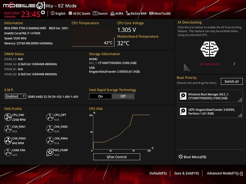Screen dimensions: 246x184
Task: Turn Intel Rapid Storage Technology On
Action: (x=100, y=96)
